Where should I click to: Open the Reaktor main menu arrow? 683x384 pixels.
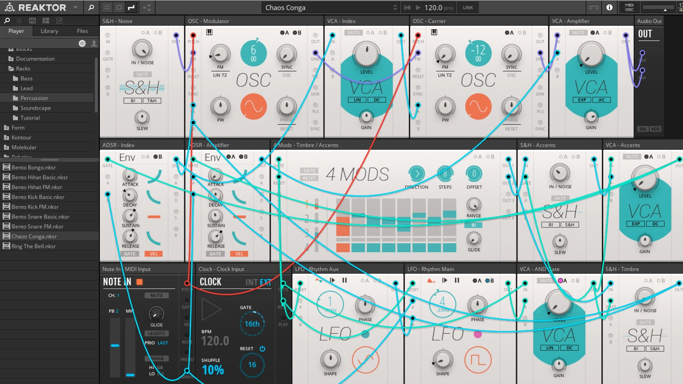(x=76, y=7)
